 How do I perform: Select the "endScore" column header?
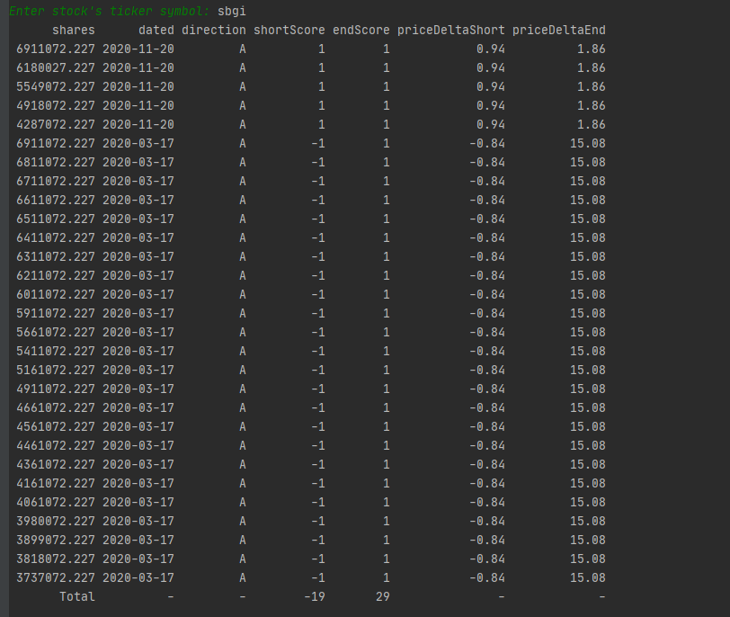[x=361, y=31]
